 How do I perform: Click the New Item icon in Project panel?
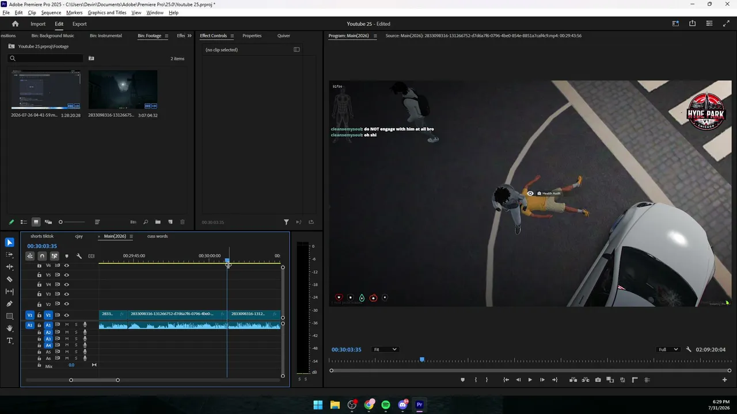tap(170, 222)
